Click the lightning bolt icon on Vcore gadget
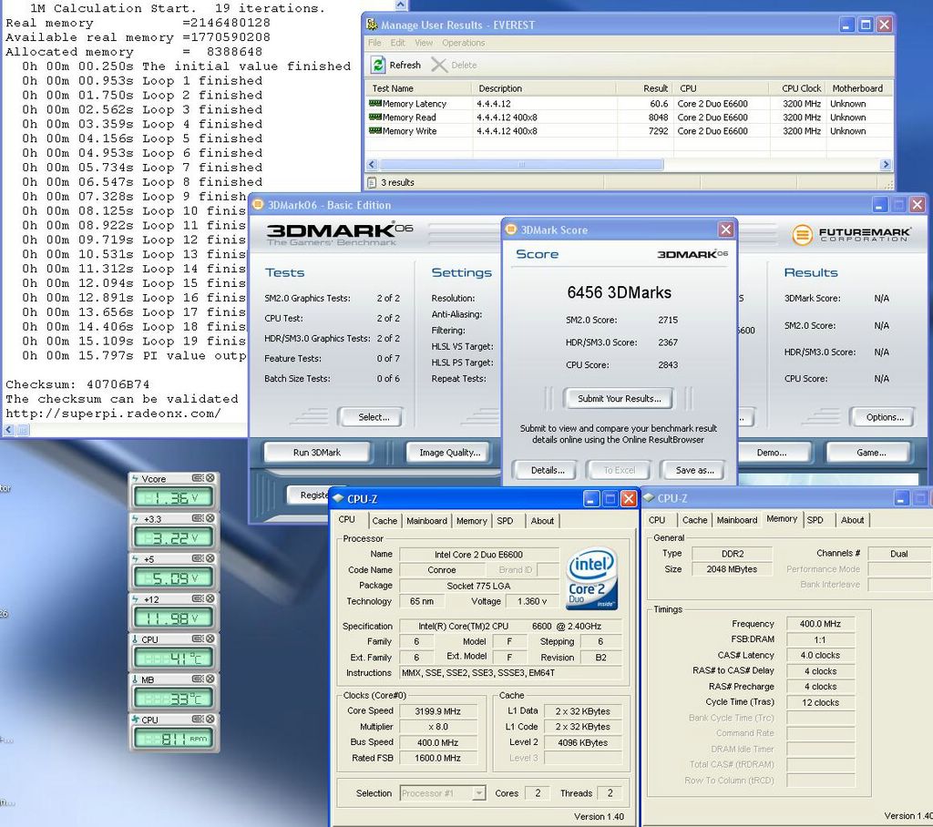Image resolution: width=933 pixels, height=827 pixels. [x=135, y=479]
